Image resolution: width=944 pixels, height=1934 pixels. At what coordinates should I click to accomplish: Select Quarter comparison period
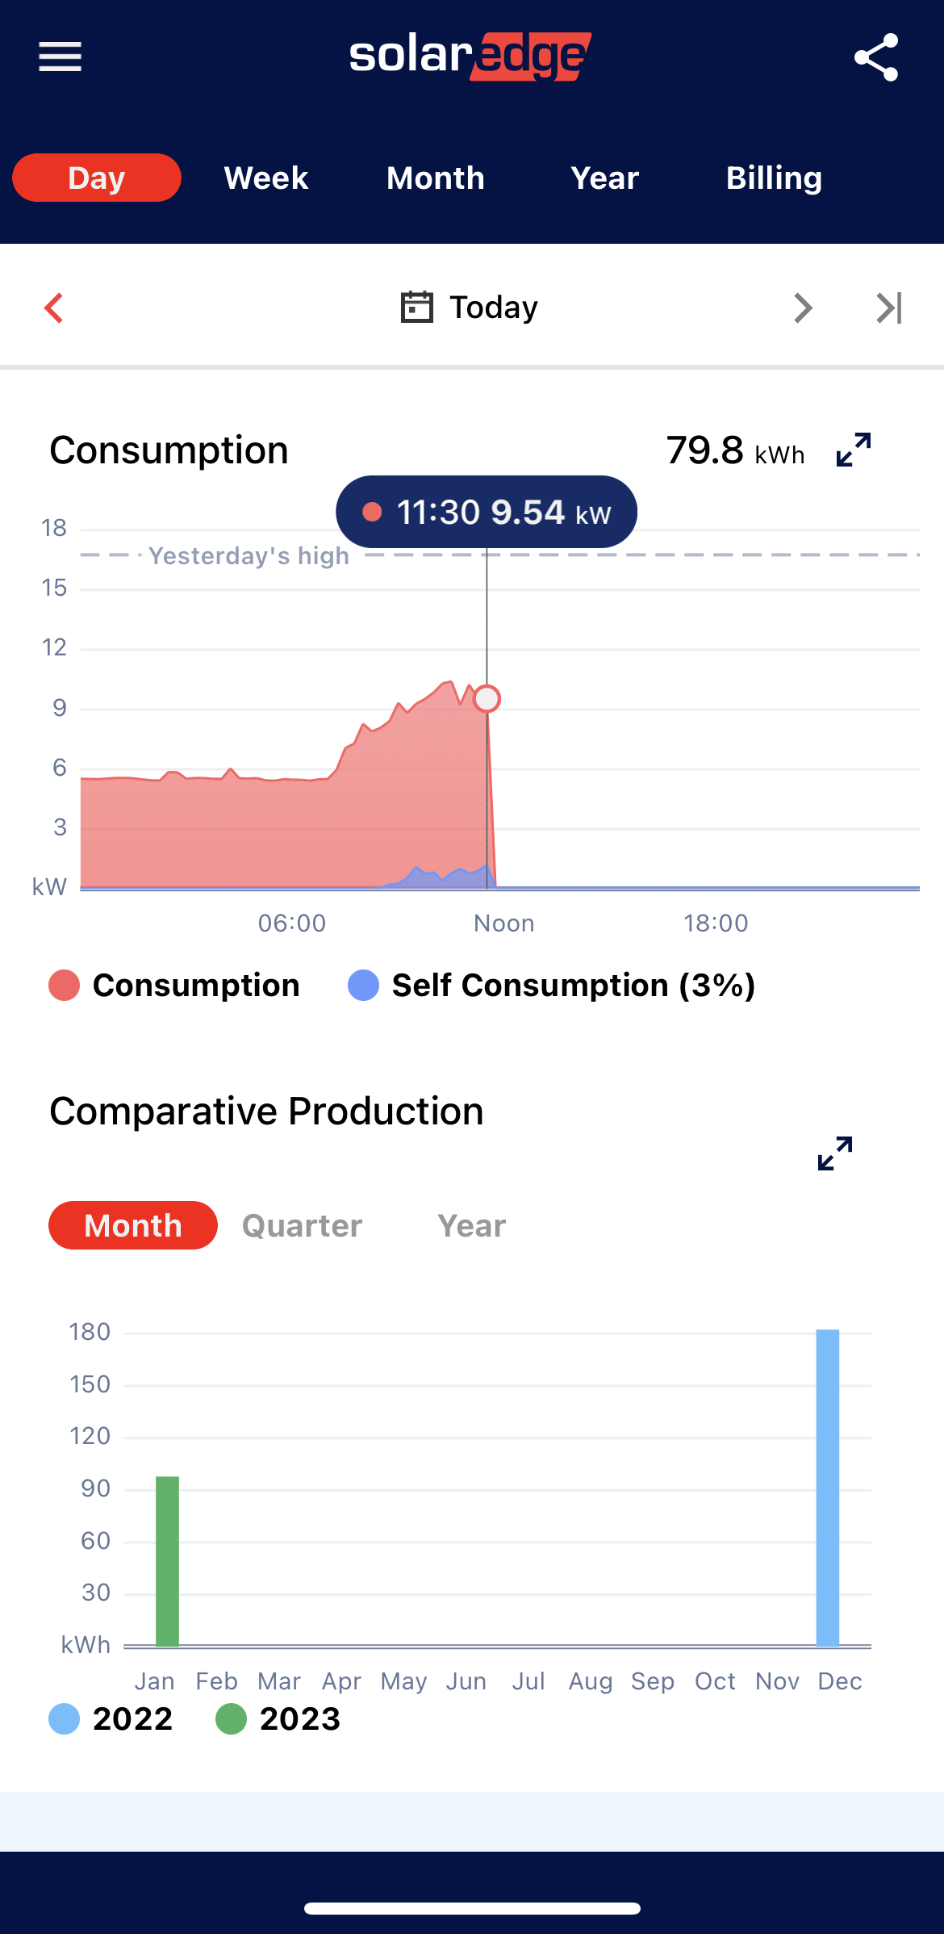303,1226
